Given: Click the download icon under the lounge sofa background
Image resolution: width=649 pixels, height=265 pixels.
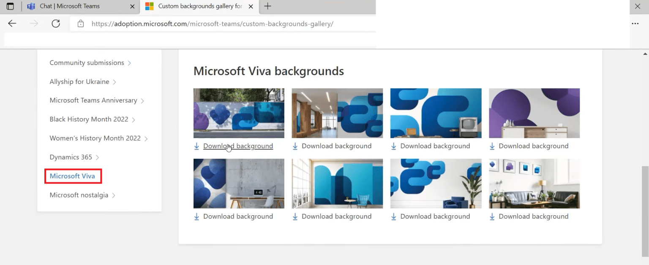Looking at the screenshot, I should [492, 216].
